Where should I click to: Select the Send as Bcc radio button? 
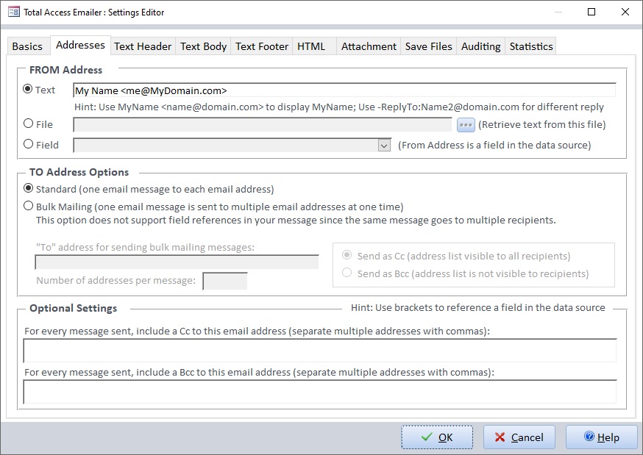[x=347, y=273]
